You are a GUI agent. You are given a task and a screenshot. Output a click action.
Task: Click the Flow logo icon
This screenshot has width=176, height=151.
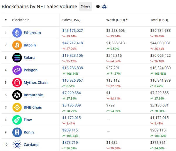(x=17, y=120)
